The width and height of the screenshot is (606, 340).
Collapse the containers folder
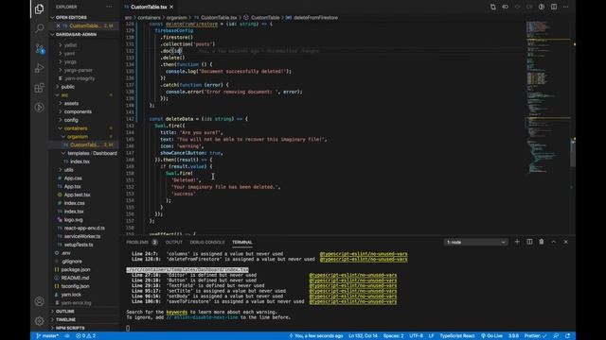pos(76,128)
